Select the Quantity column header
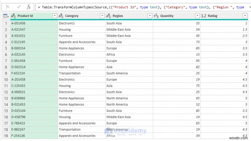 [x=177, y=16]
